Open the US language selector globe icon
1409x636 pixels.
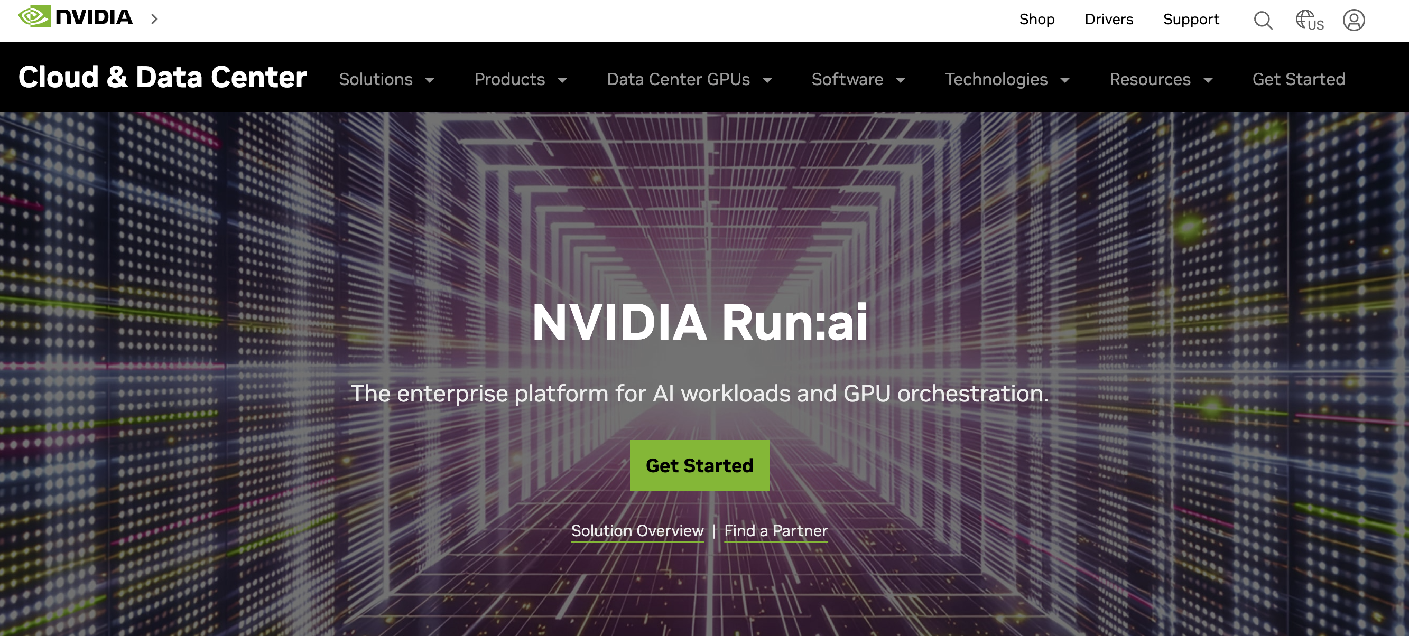[1309, 20]
